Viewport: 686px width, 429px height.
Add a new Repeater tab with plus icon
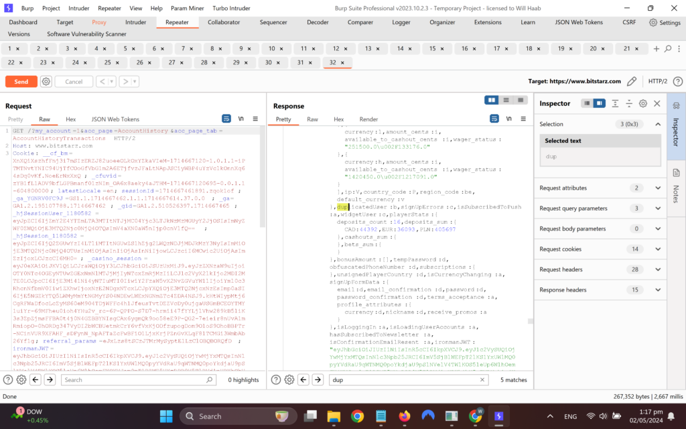coord(657,48)
